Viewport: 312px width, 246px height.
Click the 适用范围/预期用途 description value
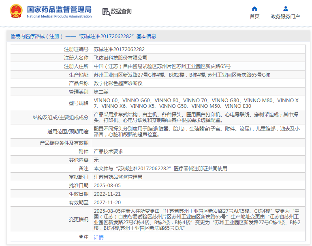(x=197, y=132)
